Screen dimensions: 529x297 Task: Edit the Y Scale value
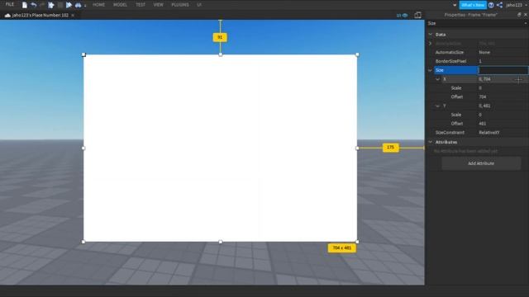(x=503, y=115)
